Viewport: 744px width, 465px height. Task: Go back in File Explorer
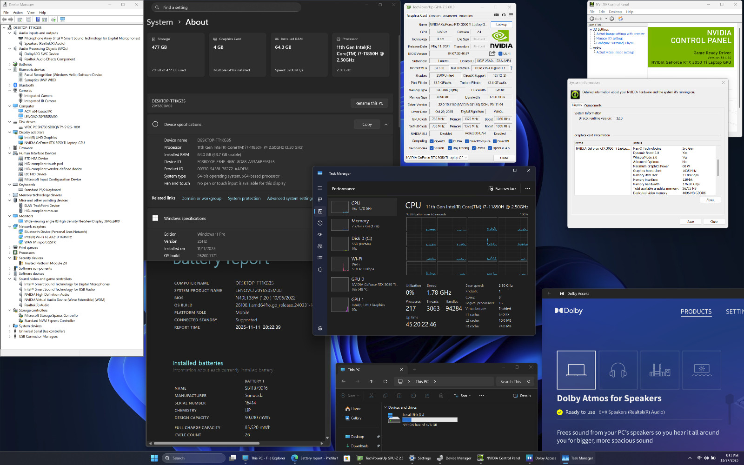pyautogui.click(x=343, y=382)
